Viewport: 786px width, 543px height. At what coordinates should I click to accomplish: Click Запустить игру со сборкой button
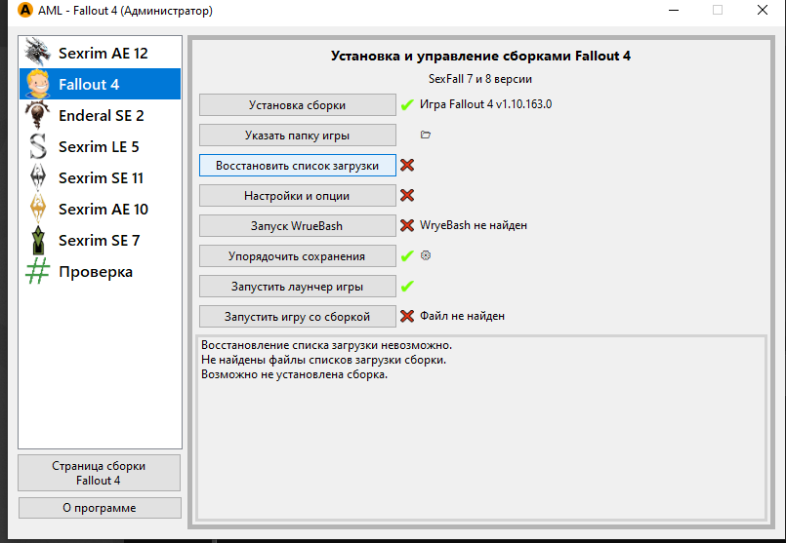click(297, 317)
